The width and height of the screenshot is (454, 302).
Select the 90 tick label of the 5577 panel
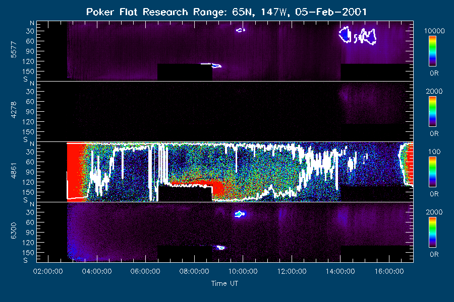tap(30, 51)
